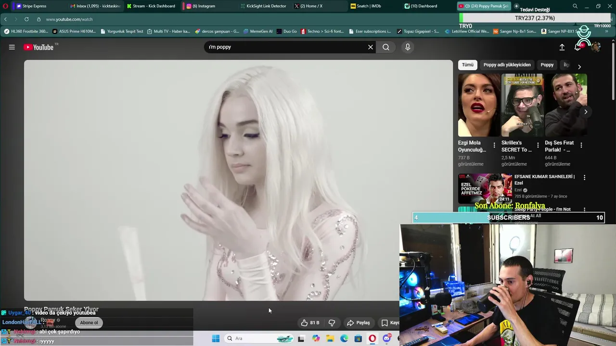The image size is (616, 346).
Task: Open the YouTube hamburger guide menu
Action: (x=12, y=47)
